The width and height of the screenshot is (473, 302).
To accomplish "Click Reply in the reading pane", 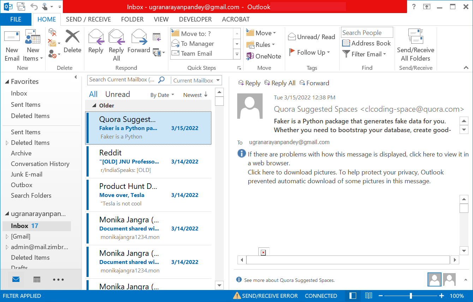I will (x=249, y=83).
